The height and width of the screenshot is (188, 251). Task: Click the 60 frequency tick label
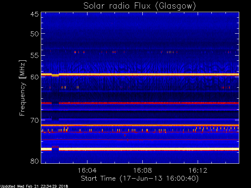(x=35, y=77)
